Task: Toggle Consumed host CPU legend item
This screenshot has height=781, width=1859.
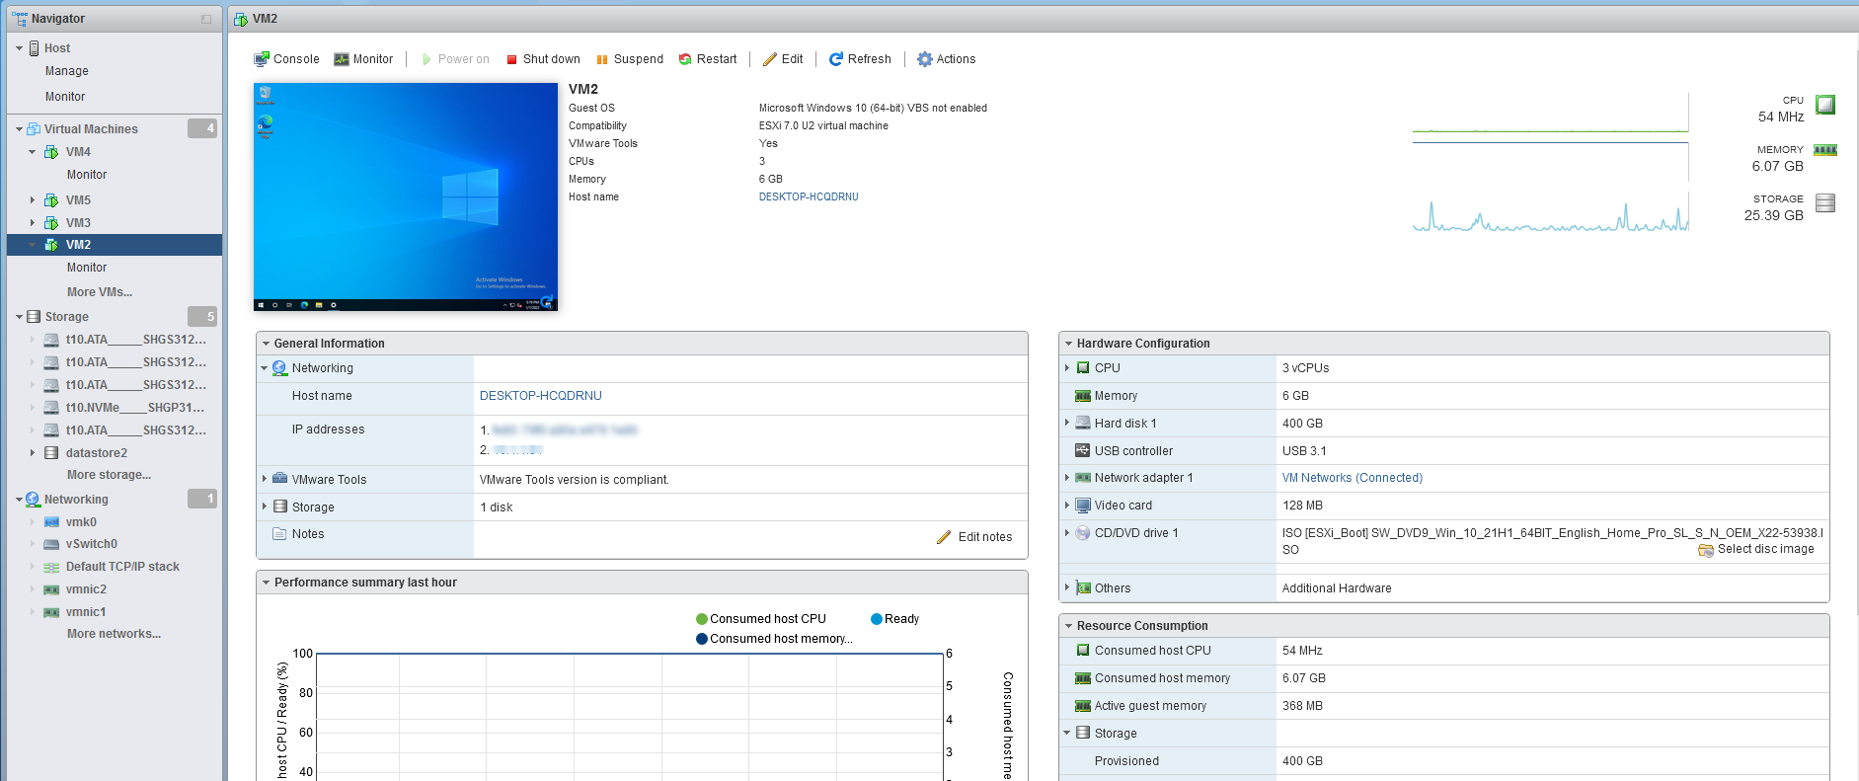Action: tap(761, 619)
